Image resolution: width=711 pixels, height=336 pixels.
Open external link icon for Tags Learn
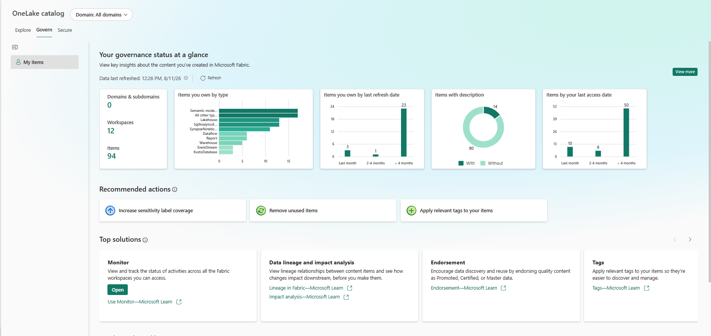coord(647,288)
